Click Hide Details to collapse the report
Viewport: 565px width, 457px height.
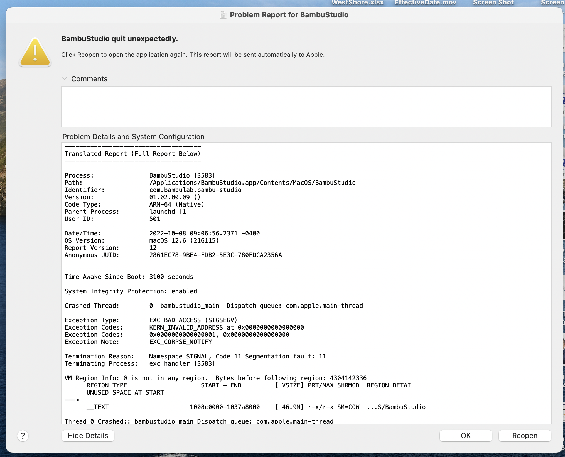pyautogui.click(x=88, y=436)
